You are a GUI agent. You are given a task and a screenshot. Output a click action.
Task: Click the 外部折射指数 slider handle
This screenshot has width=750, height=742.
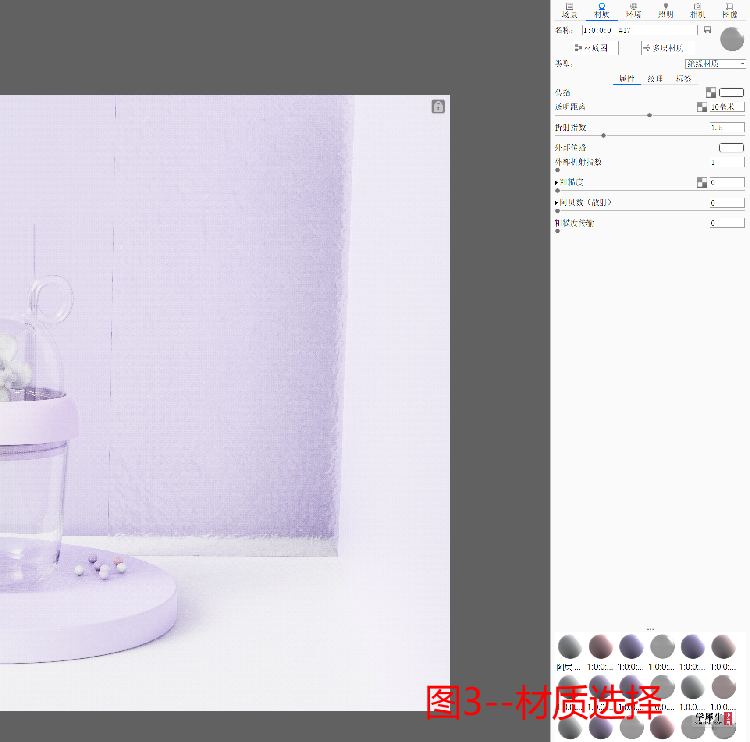[558, 170]
